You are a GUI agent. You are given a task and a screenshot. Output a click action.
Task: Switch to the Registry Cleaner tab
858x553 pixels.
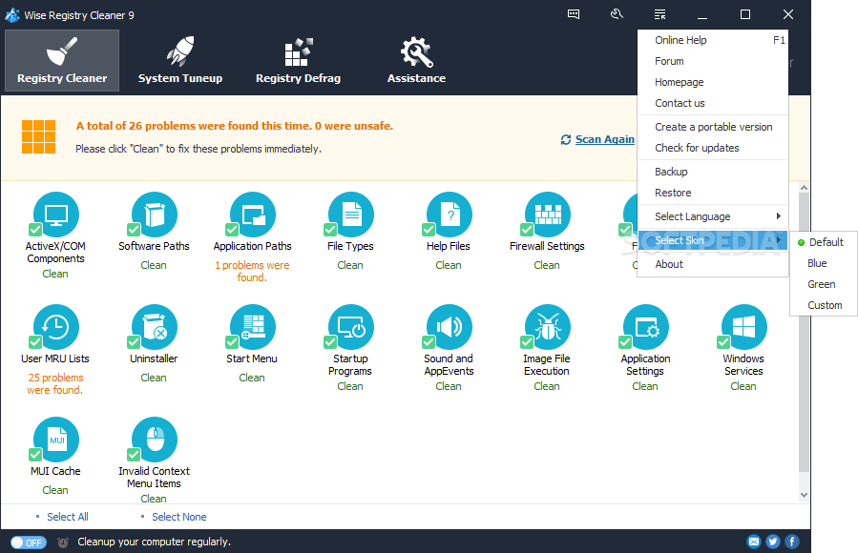(x=62, y=60)
